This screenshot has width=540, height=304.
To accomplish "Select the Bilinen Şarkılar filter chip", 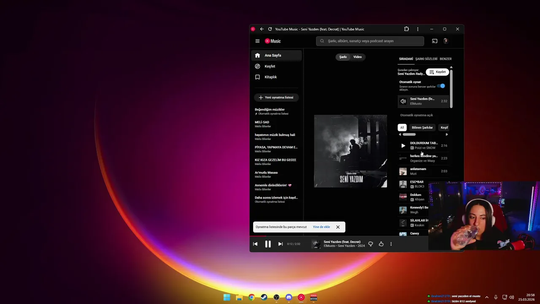I will coord(422,128).
